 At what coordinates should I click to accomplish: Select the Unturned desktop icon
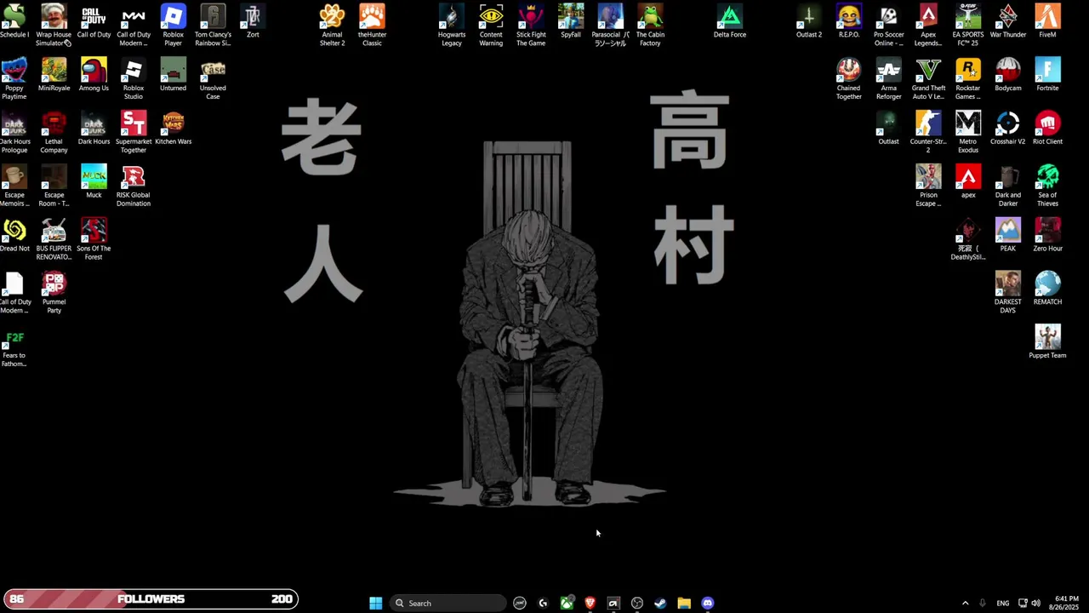coord(173,75)
